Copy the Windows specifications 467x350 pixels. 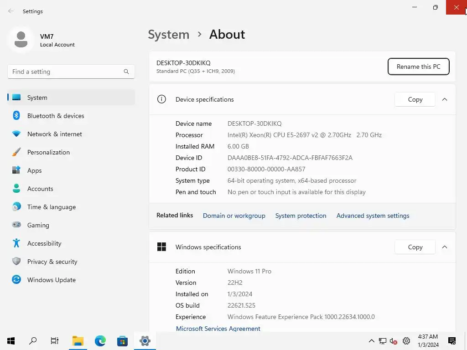point(415,247)
